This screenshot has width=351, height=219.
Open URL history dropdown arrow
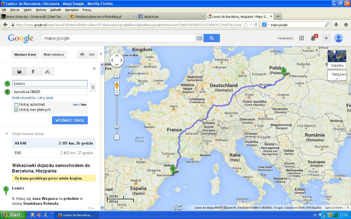point(251,25)
